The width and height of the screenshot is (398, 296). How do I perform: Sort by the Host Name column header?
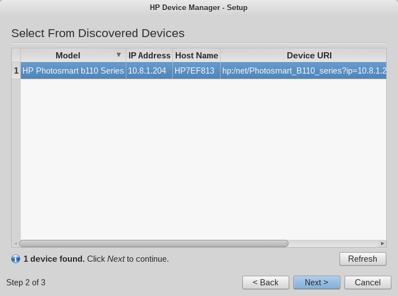tap(196, 56)
